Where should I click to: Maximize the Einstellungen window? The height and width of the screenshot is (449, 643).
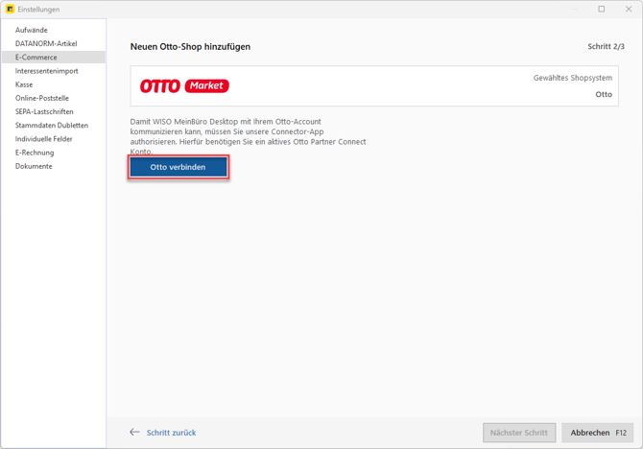click(x=602, y=10)
